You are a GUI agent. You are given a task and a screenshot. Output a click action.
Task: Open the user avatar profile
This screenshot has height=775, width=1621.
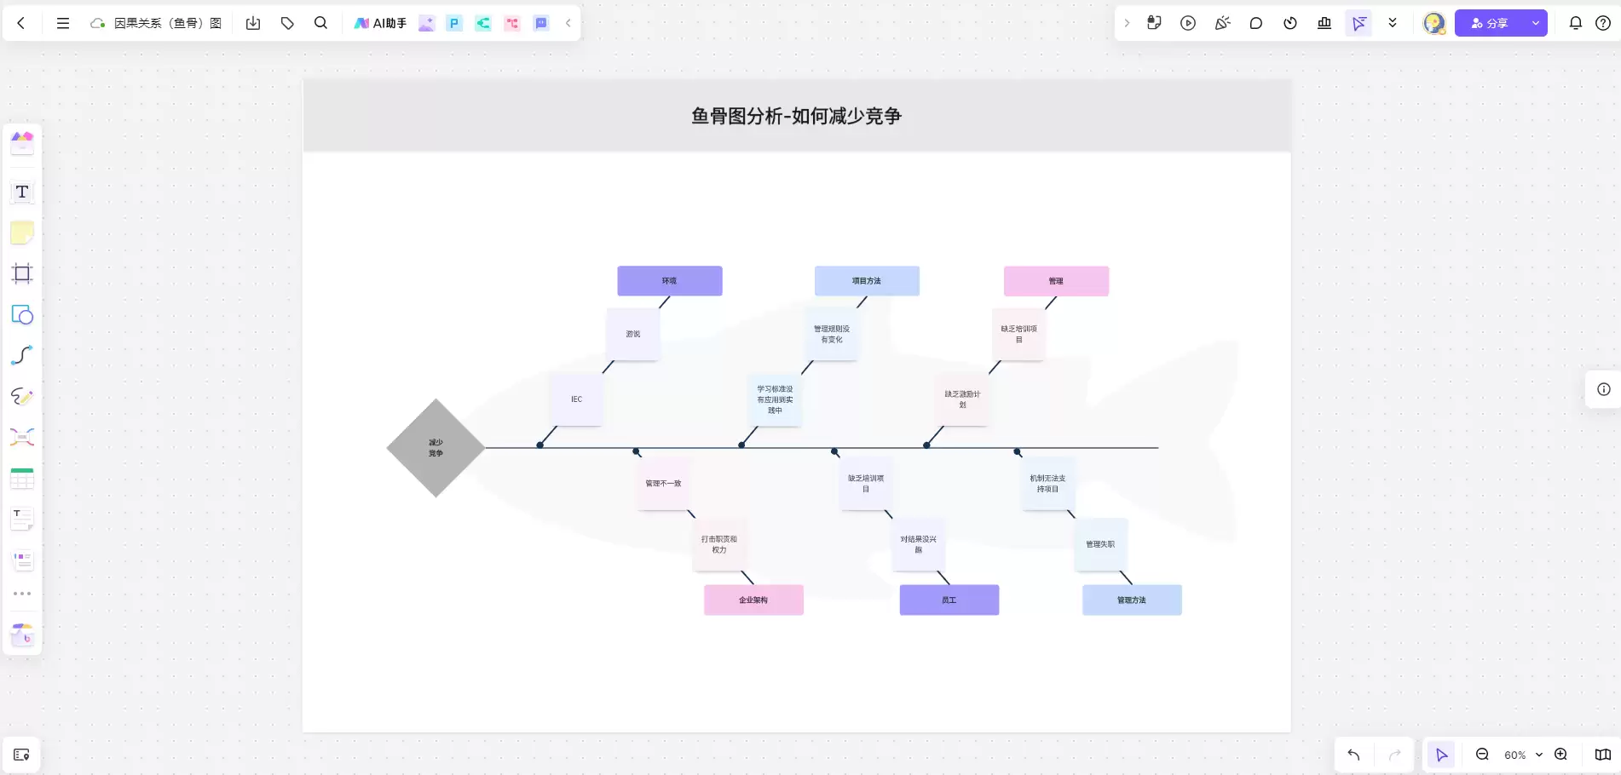tap(1434, 23)
